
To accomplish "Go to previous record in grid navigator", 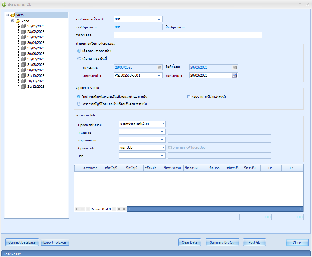I will point(88,209).
